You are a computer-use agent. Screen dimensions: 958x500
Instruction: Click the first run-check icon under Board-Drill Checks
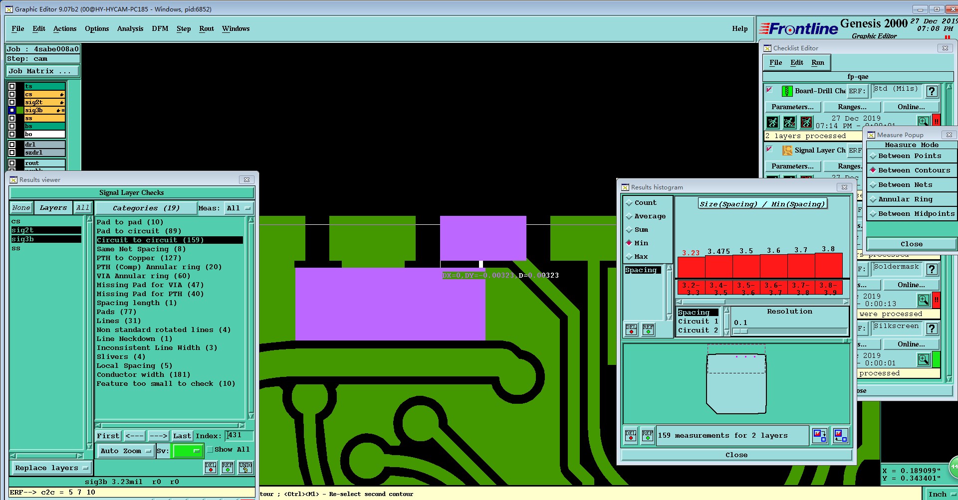(x=772, y=122)
